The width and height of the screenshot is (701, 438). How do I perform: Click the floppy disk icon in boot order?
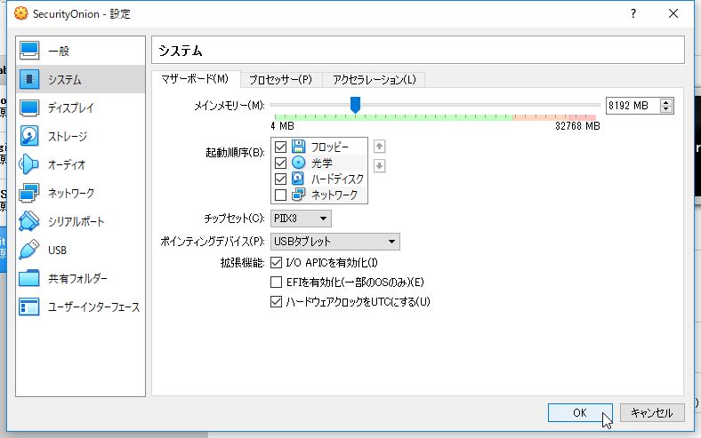[x=298, y=147]
